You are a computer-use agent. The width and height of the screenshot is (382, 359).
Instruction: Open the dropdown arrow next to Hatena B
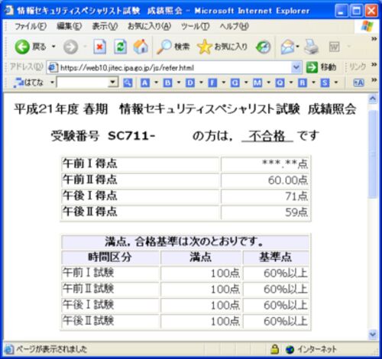(x=179, y=82)
